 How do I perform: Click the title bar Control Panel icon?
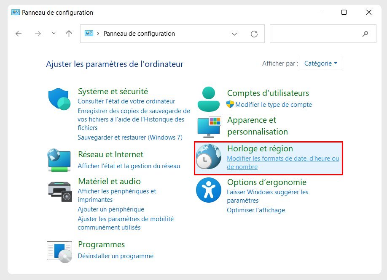click(x=15, y=12)
